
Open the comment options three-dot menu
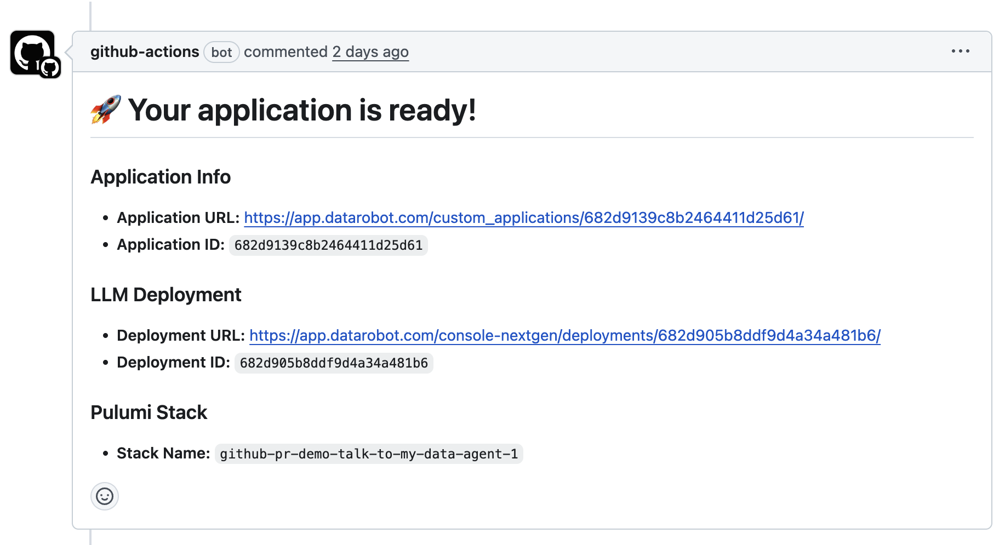[x=960, y=51]
